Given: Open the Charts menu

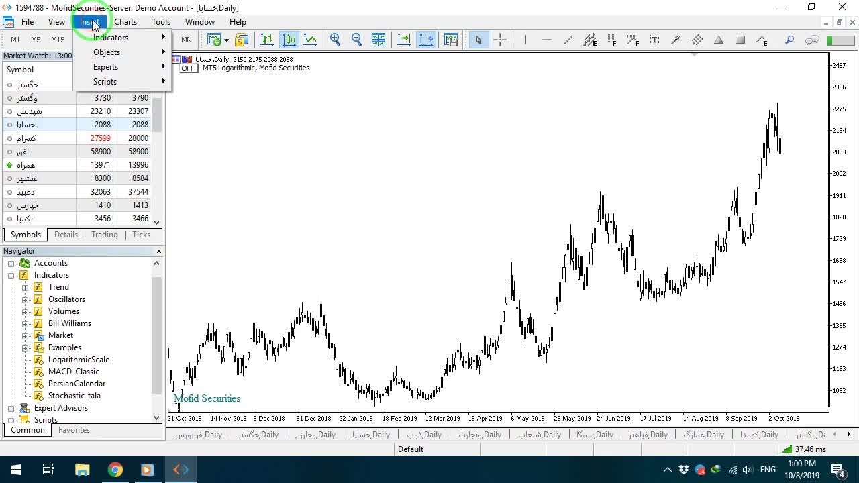Looking at the screenshot, I should pyautogui.click(x=125, y=22).
